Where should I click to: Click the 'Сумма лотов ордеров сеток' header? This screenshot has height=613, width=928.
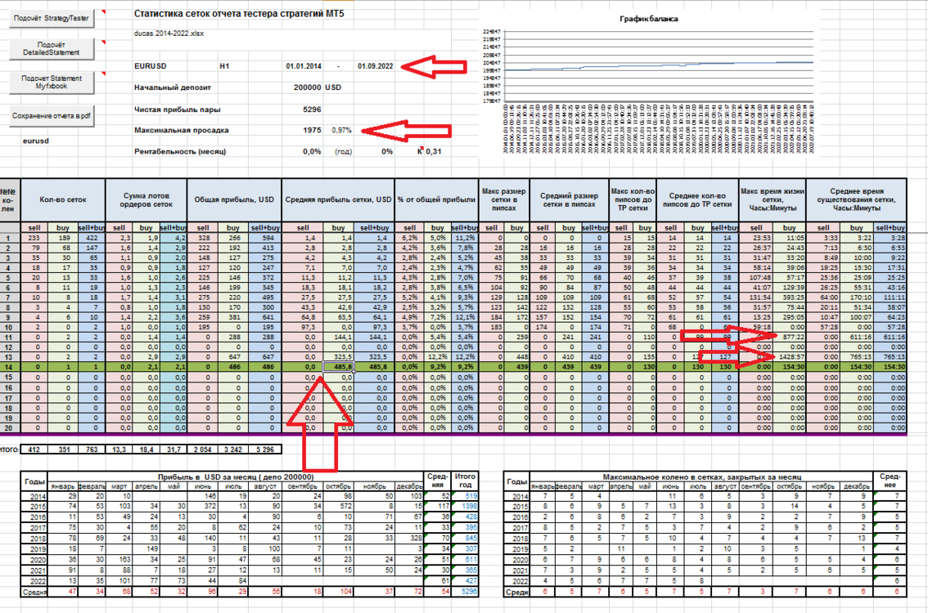tap(146, 199)
